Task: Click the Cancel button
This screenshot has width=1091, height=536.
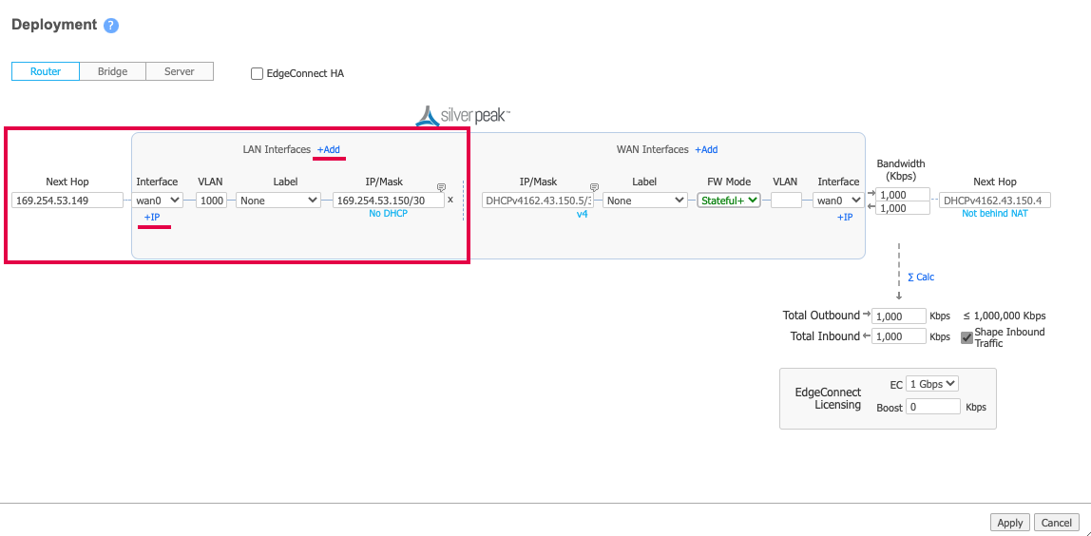Action: coord(1056,523)
